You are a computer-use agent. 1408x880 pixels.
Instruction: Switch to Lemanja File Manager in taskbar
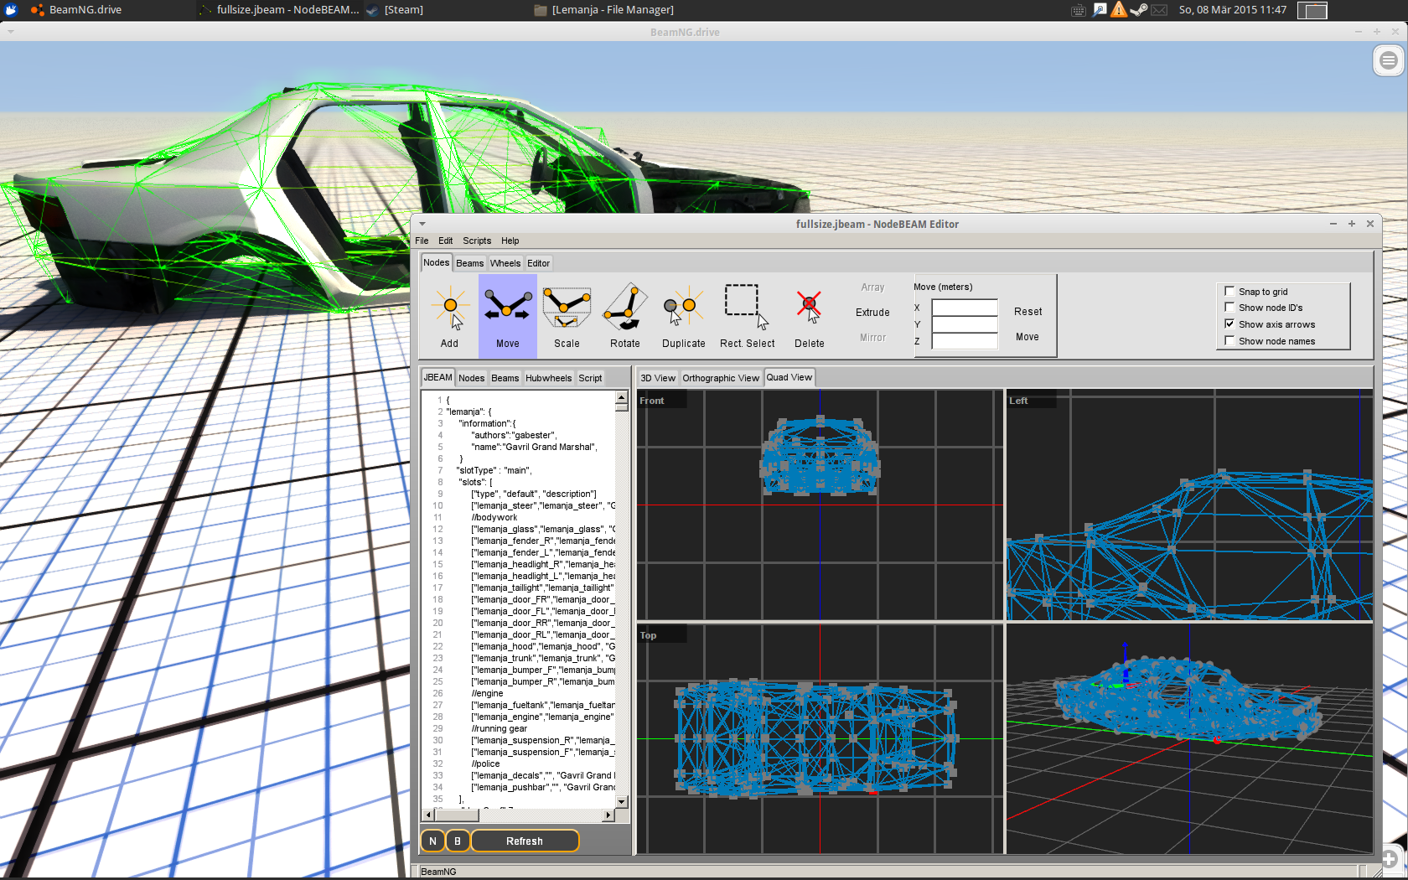tap(603, 10)
